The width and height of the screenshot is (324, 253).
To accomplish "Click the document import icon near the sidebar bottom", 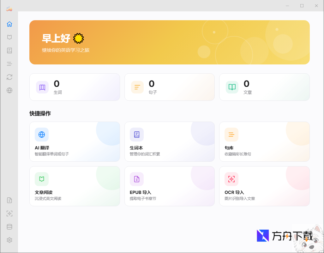I will pos(9,200).
